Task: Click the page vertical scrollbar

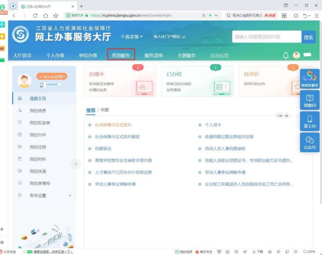Action: point(321,112)
